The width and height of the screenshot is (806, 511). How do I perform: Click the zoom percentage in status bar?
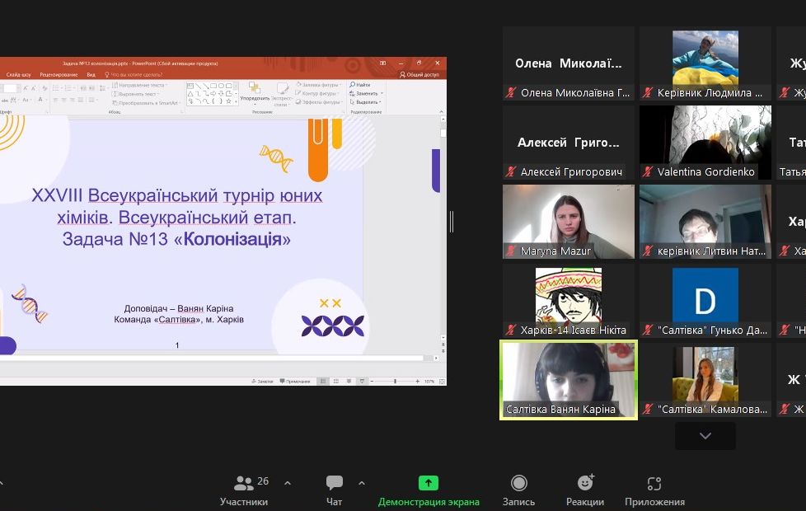(429, 382)
